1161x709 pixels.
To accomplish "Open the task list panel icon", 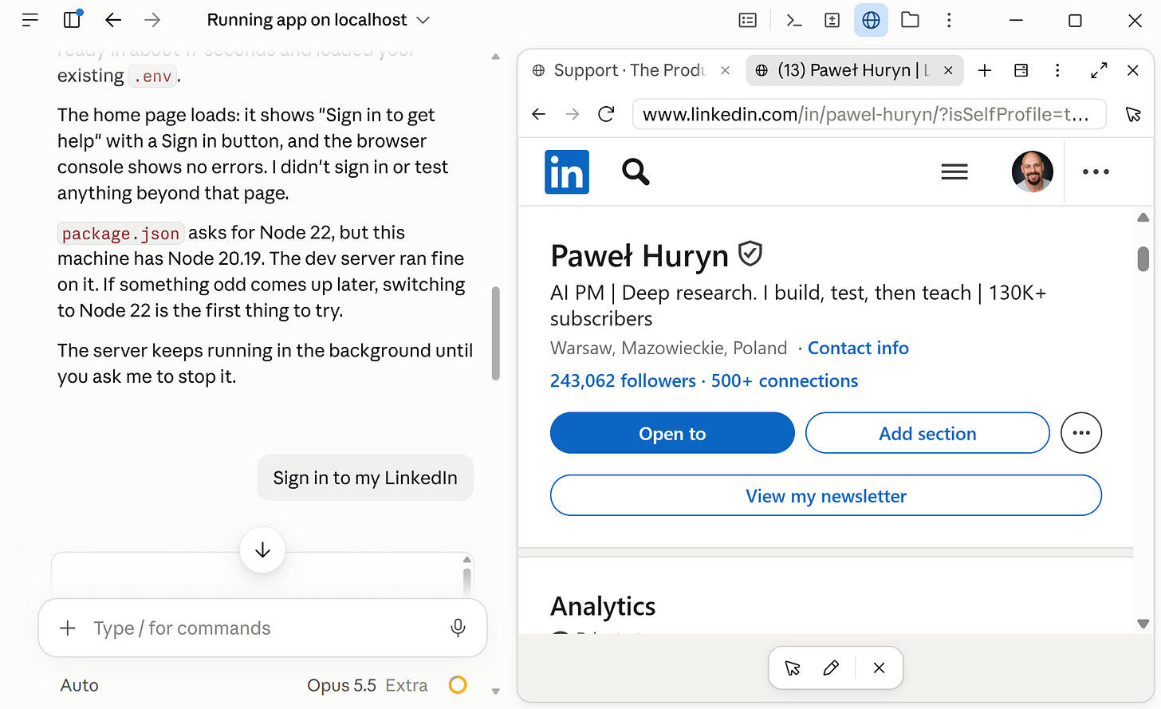I will pyautogui.click(x=748, y=20).
